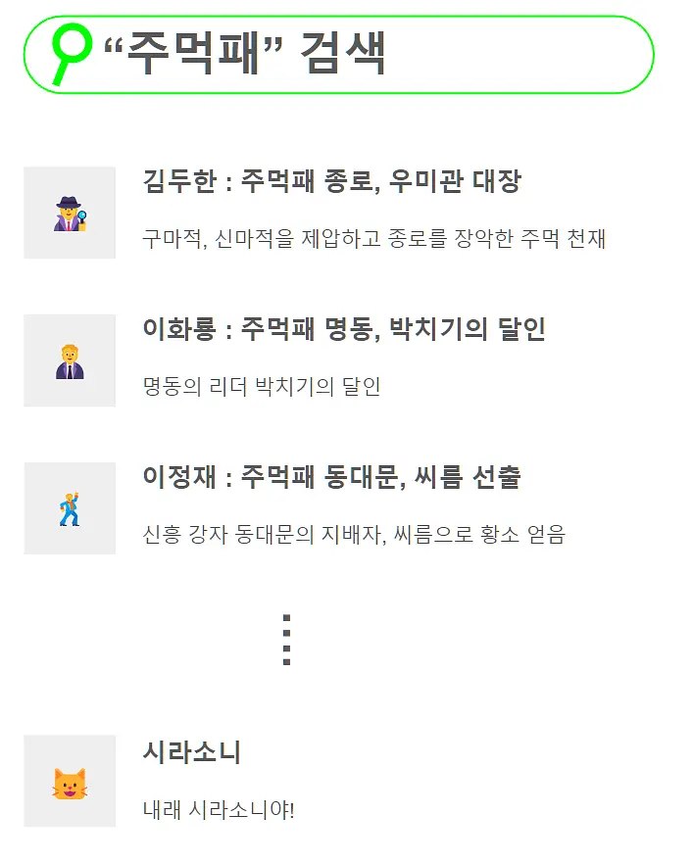Click the dancing man emoji for 이정재

click(x=70, y=509)
